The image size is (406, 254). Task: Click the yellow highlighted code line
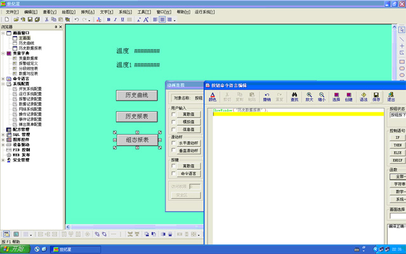(x=298, y=114)
